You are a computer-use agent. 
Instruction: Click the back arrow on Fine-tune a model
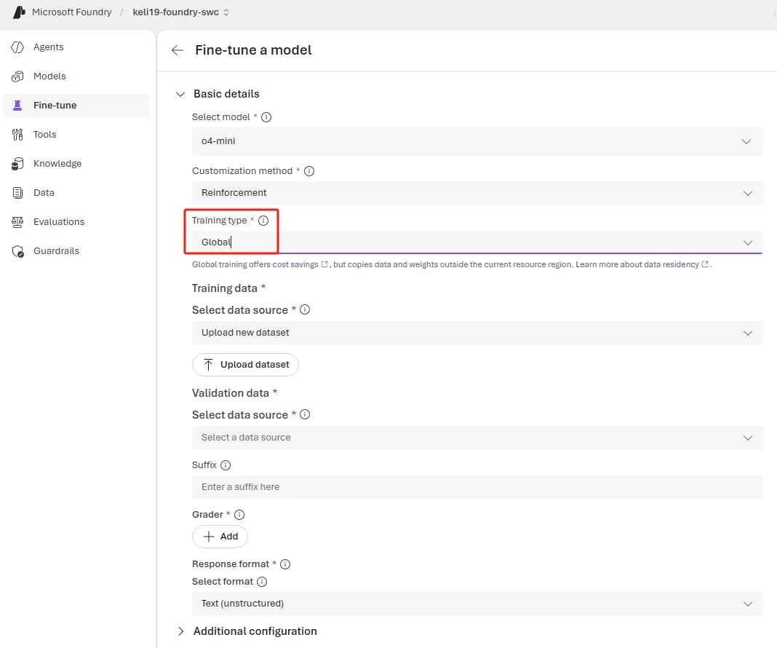[x=177, y=50]
